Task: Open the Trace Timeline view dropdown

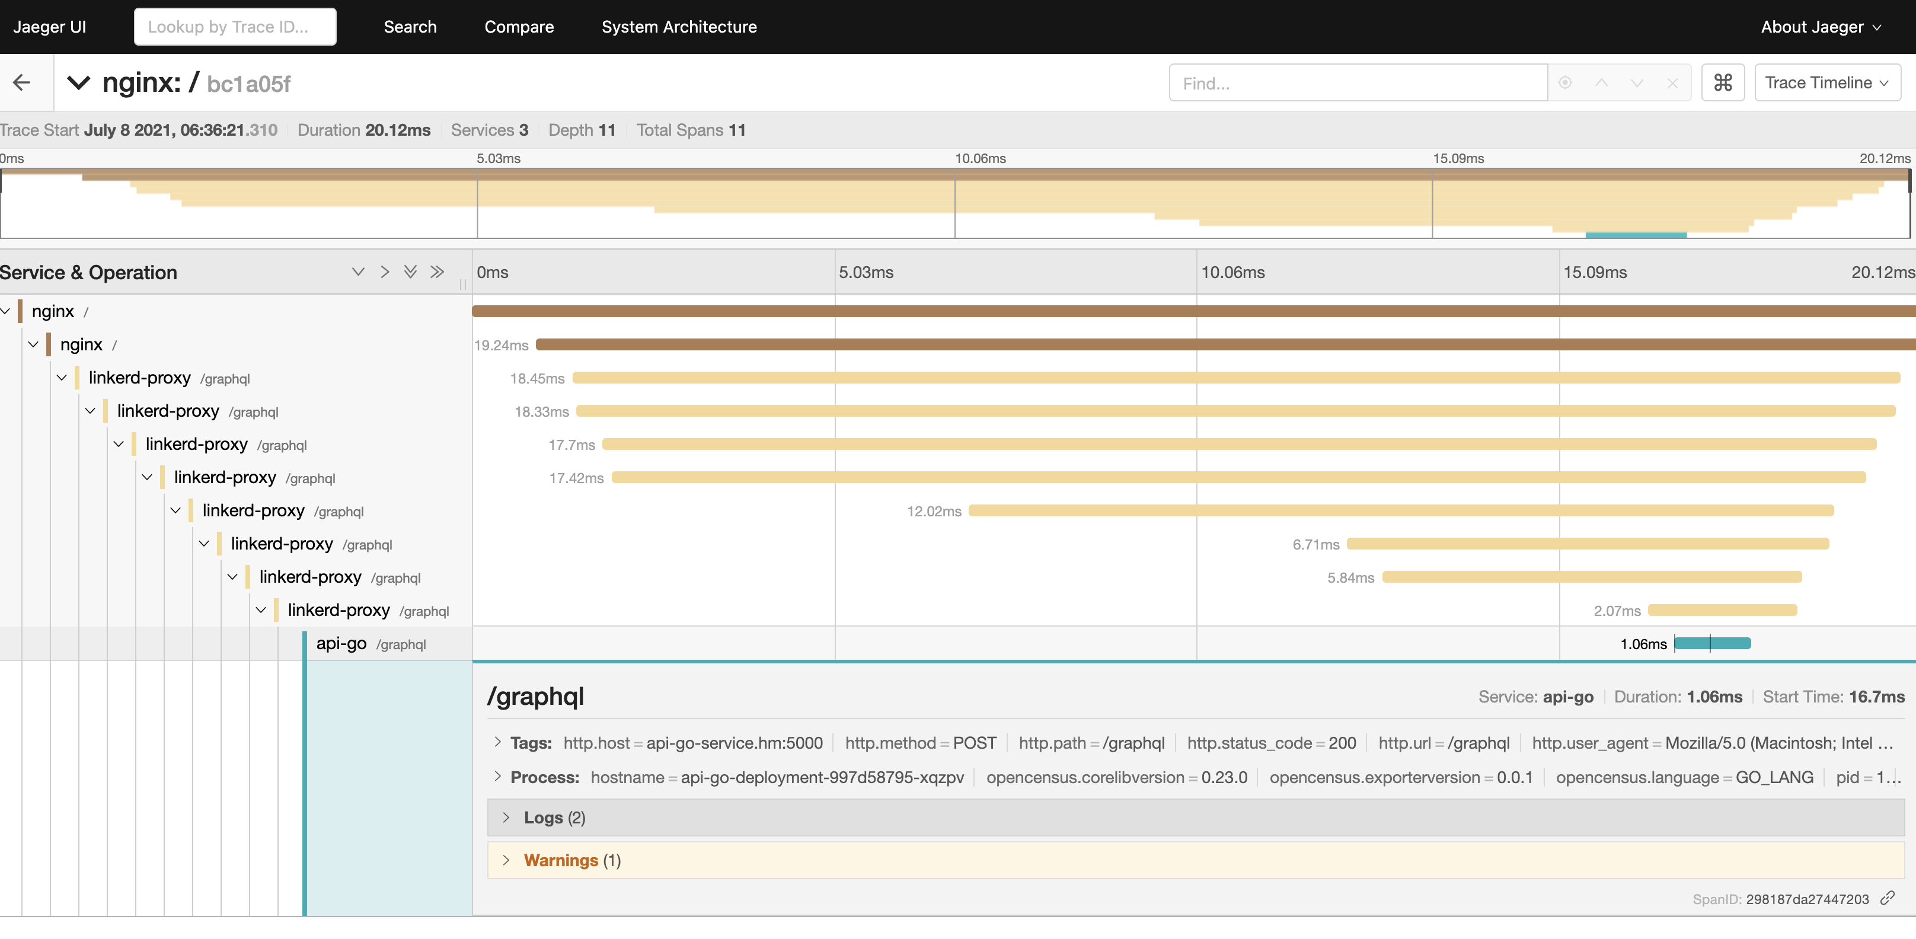Action: (1826, 82)
